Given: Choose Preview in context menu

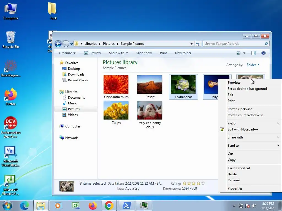Looking at the screenshot, I should click(x=234, y=82).
